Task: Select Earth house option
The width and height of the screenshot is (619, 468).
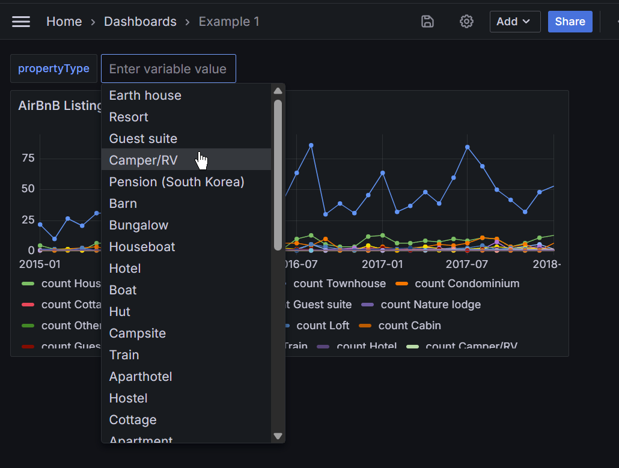Action: pos(145,96)
